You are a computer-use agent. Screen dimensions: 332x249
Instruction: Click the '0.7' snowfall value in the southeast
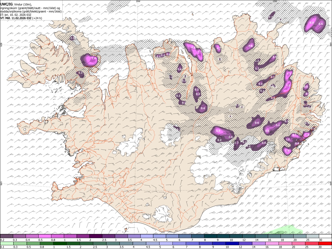coord(294,135)
